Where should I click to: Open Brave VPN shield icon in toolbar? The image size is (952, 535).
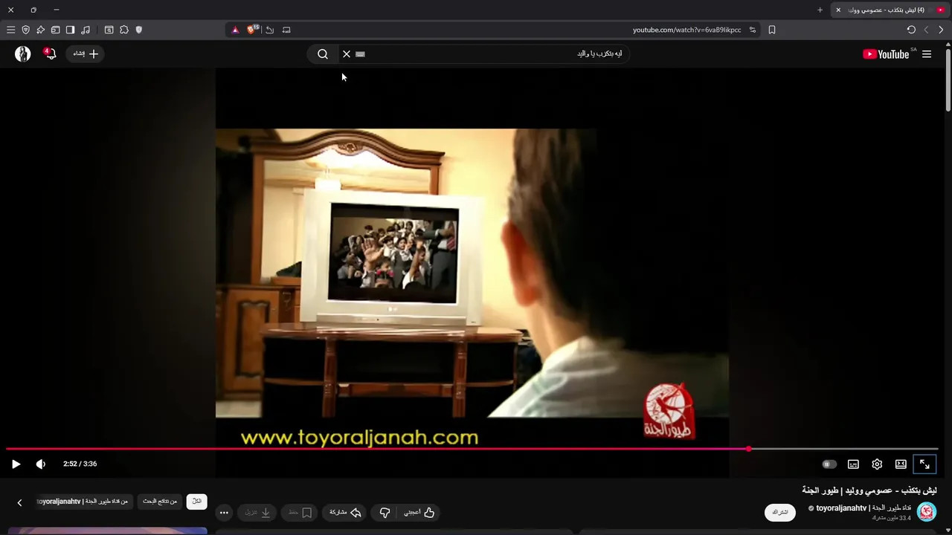(26, 30)
